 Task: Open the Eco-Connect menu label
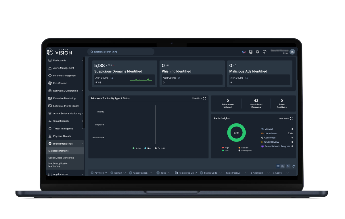(x=60, y=83)
